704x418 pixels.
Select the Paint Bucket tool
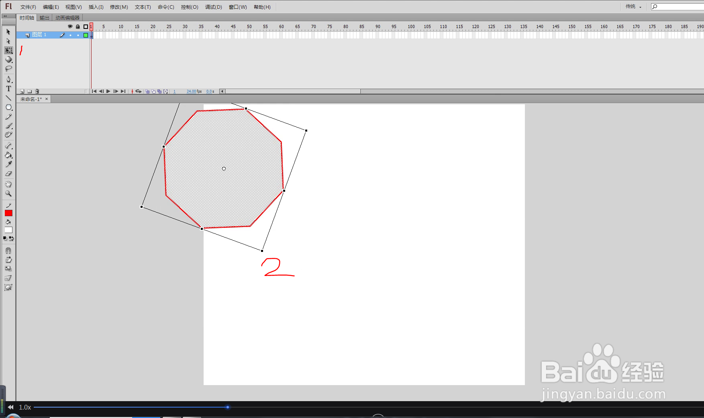point(8,156)
